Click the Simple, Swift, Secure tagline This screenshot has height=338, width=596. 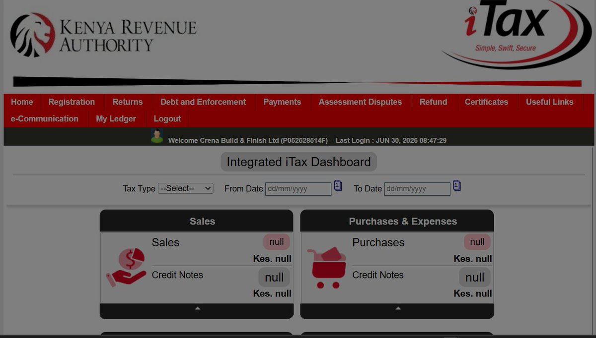pos(506,48)
